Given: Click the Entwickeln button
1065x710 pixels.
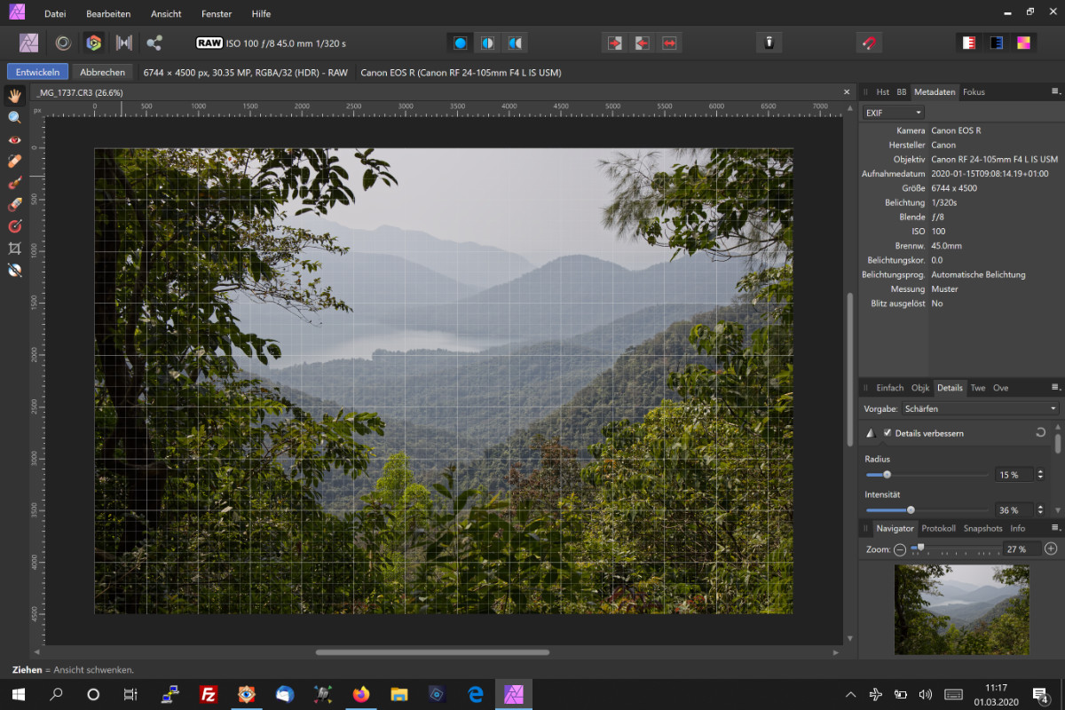Looking at the screenshot, I should coord(37,72).
